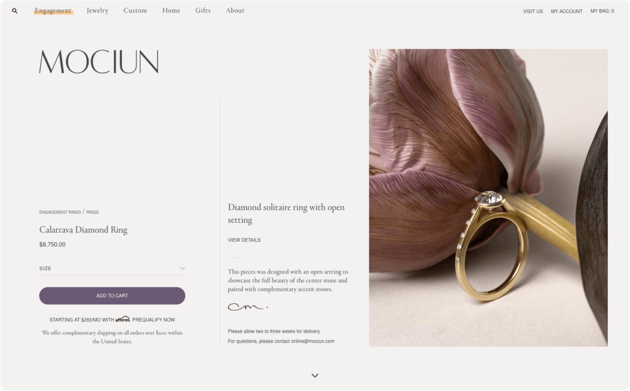This screenshot has width=630, height=391.
Task: Click the Affirm logo
Action: (x=122, y=319)
